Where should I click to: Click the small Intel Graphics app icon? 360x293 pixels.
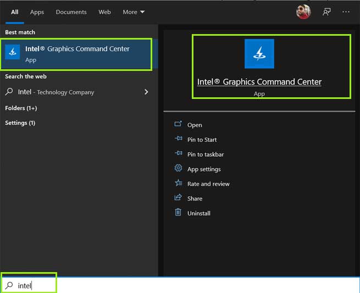click(x=13, y=52)
